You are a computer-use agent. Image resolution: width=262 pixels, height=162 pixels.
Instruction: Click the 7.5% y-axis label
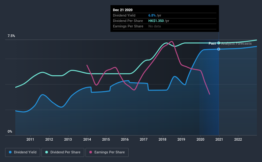(11, 36)
